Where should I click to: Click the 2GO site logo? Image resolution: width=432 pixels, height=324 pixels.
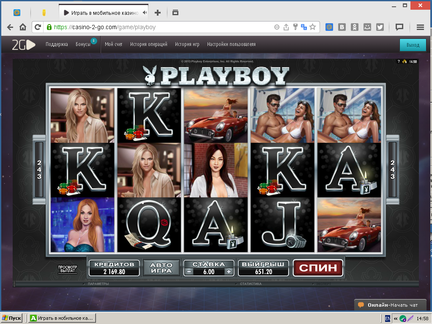point(24,45)
